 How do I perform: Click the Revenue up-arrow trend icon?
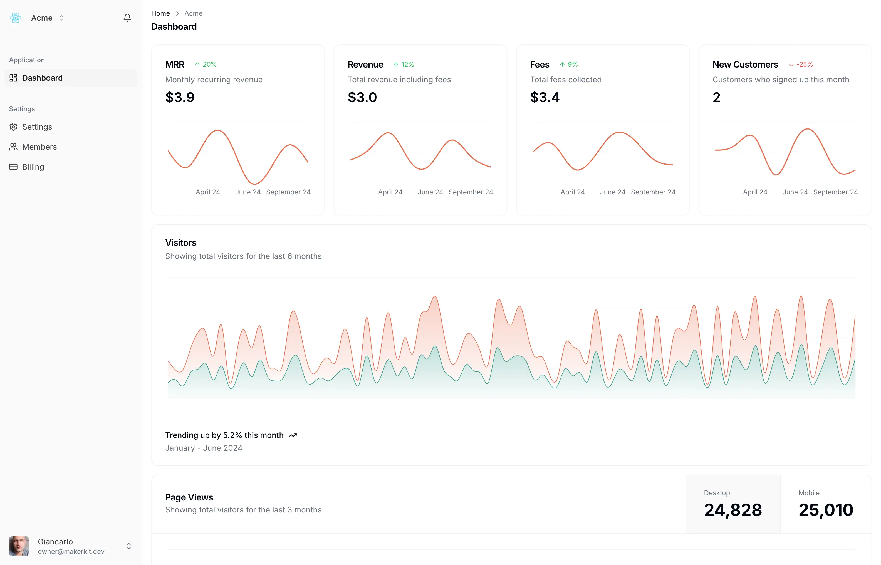point(396,65)
